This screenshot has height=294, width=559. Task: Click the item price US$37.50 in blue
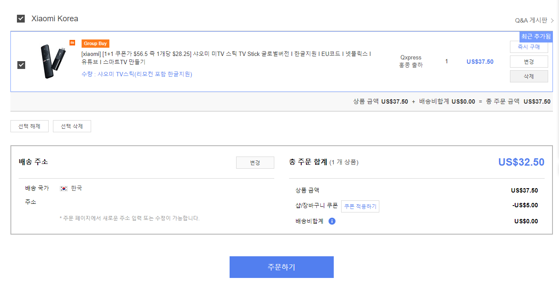point(480,62)
